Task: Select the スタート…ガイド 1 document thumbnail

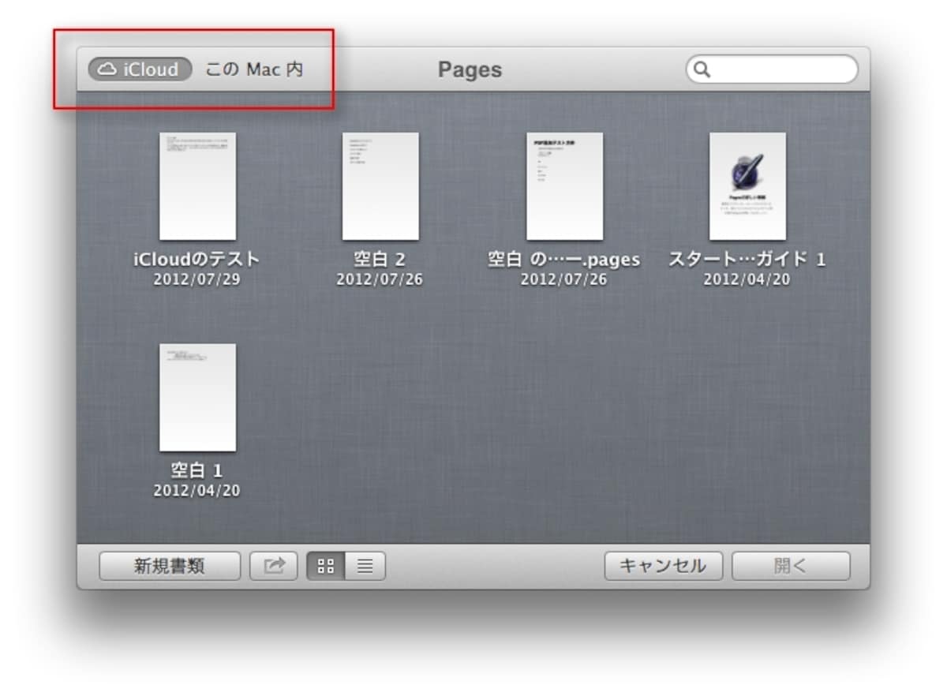Action: (x=747, y=186)
